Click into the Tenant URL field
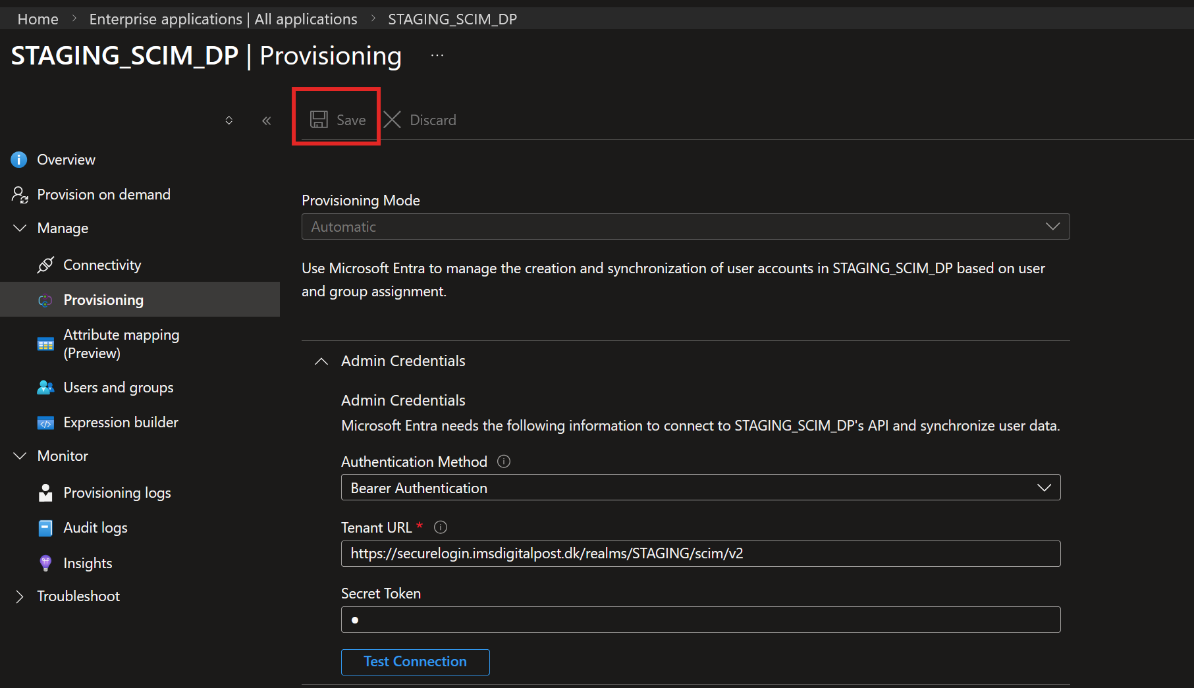This screenshot has height=688, width=1194. pos(701,554)
